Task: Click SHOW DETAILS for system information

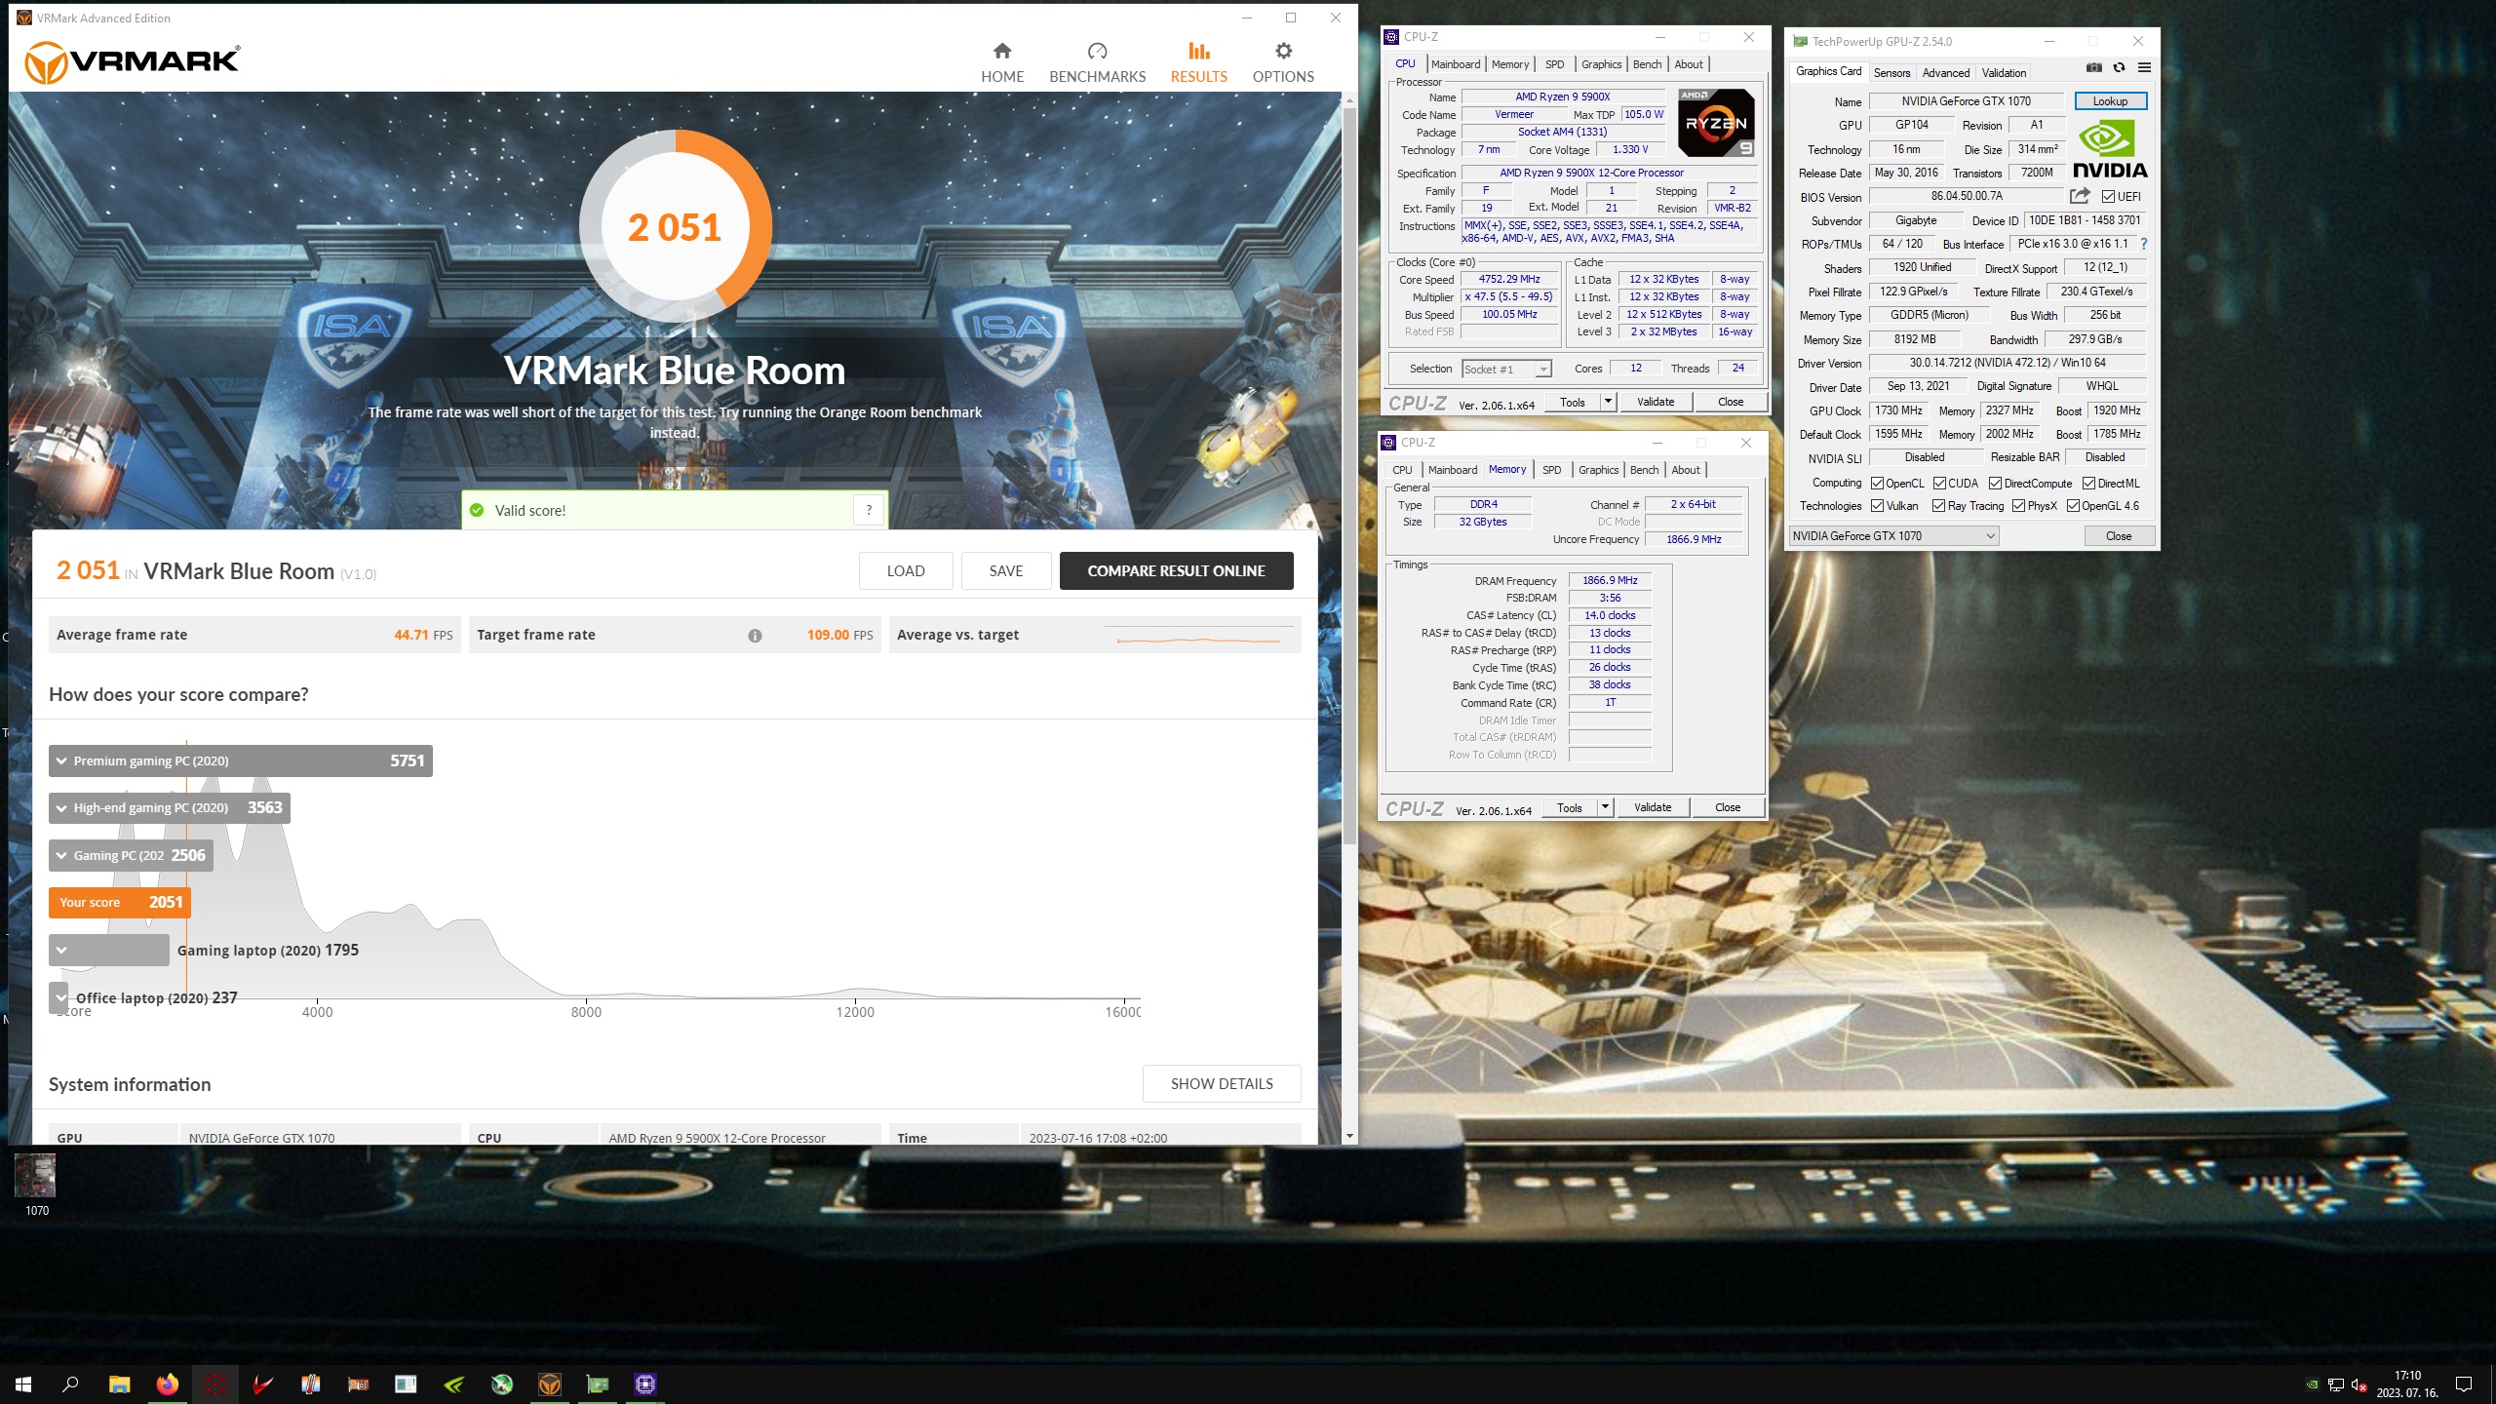Action: click(1222, 1084)
